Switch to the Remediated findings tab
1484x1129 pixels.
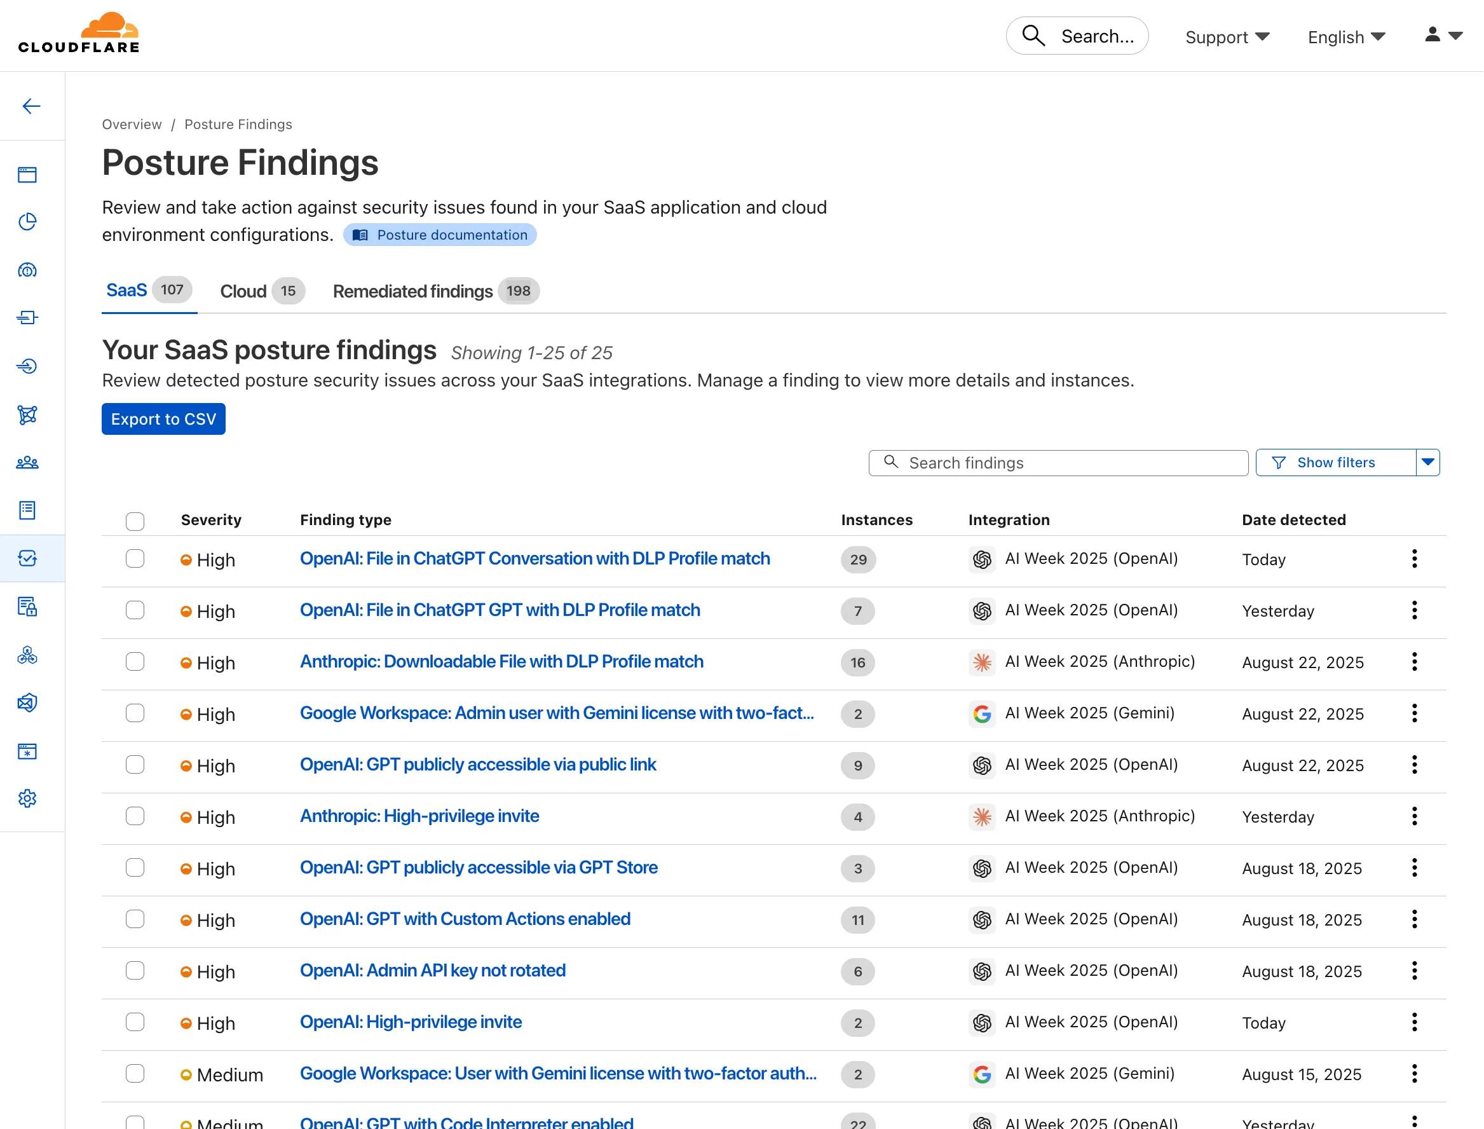tap(412, 291)
